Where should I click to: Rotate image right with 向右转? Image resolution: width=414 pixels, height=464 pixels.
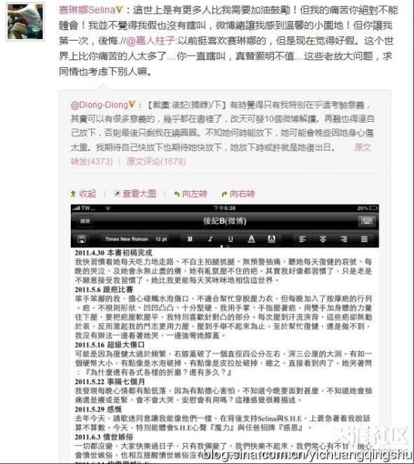(x=239, y=194)
